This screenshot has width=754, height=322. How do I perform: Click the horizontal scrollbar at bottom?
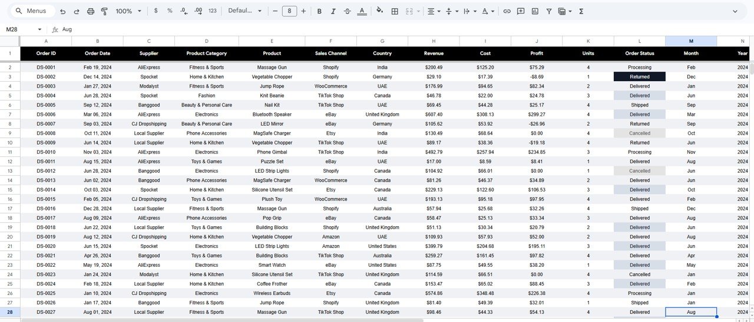tap(221, 320)
